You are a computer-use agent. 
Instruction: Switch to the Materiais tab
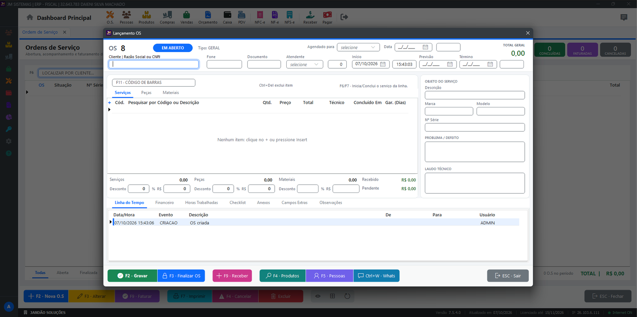pos(171,93)
